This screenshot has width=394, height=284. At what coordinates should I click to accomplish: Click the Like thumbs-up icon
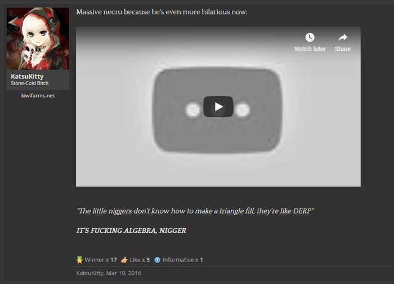(x=124, y=260)
